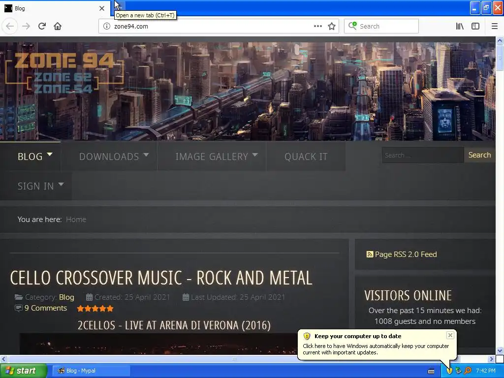Image resolution: width=504 pixels, height=378 pixels.
Task: Open page actions three-dot menu
Action: (x=317, y=27)
